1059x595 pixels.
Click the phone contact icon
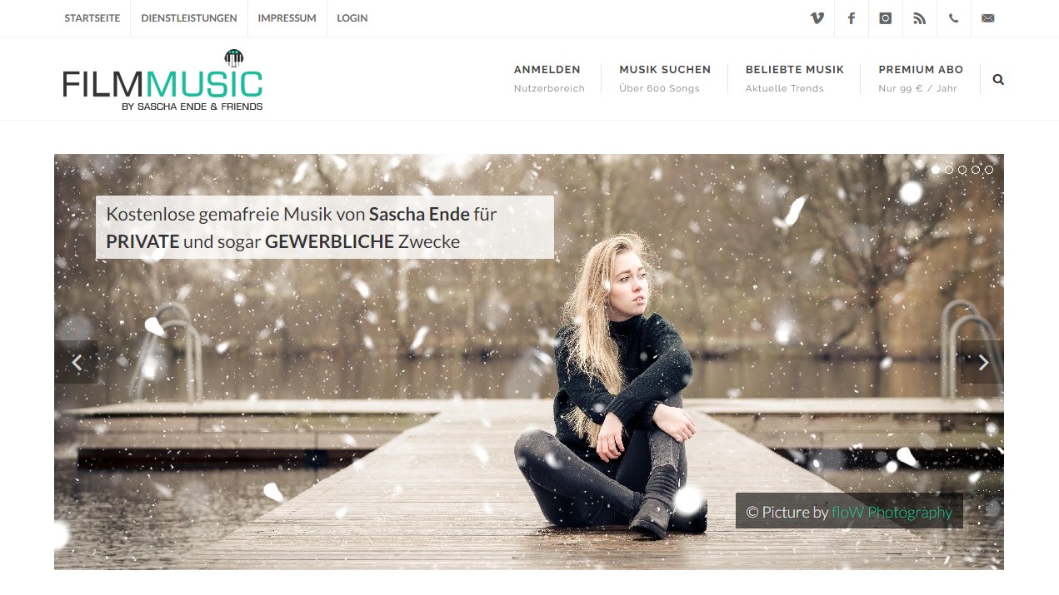coord(954,18)
